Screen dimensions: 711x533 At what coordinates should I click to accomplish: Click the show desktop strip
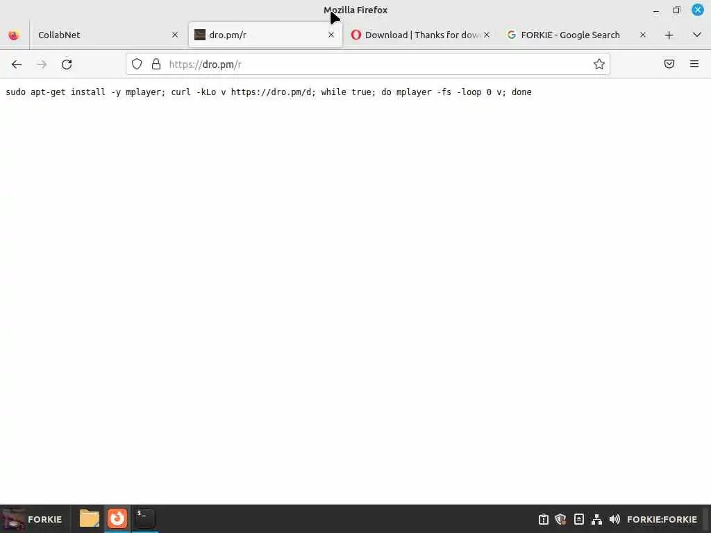[x=707, y=519]
